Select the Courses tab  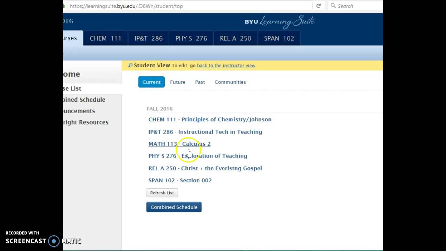coord(73,38)
